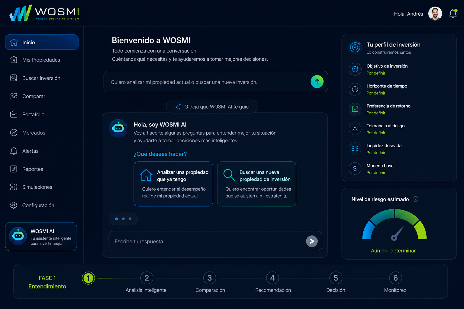Click the Horizonte de tiempo clock icon
Image resolution: width=464 pixels, height=309 pixels.
click(x=355, y=89)
